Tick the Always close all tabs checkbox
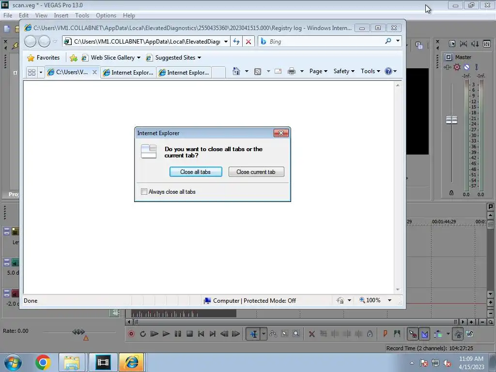 tap(144, 192)
